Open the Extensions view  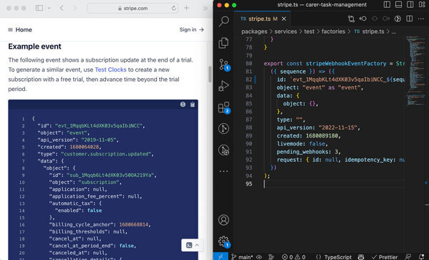[223, 107]
